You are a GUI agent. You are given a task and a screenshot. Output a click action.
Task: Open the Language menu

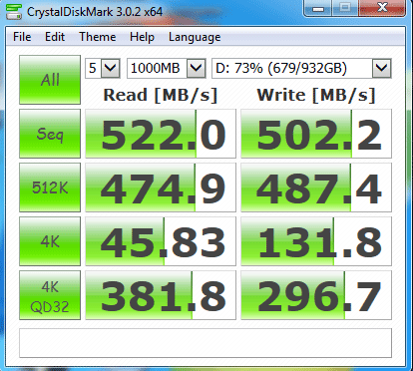click(x=195, y=37)
